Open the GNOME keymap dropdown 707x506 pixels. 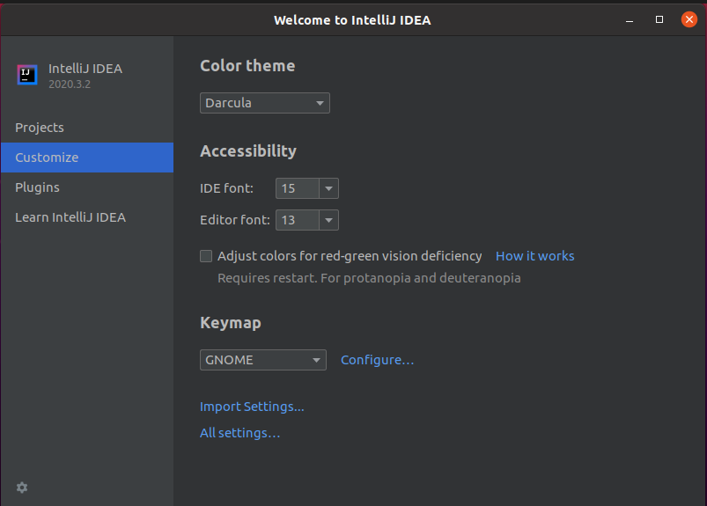point(263,360)
